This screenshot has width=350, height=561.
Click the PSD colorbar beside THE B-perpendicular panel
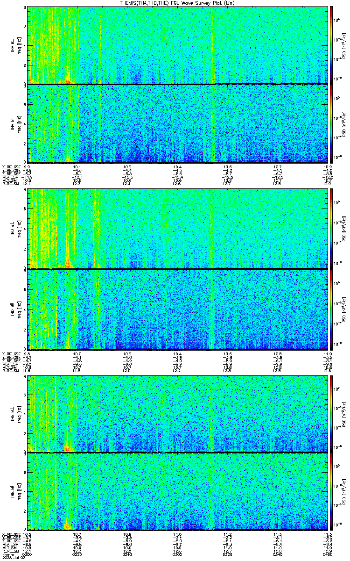pos(331,414)
